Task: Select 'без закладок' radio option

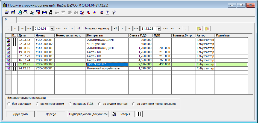Action: coord(9,104)
